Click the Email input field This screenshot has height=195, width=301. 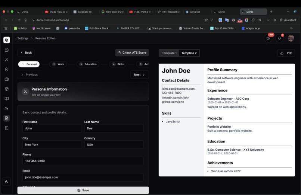[83, 177]
